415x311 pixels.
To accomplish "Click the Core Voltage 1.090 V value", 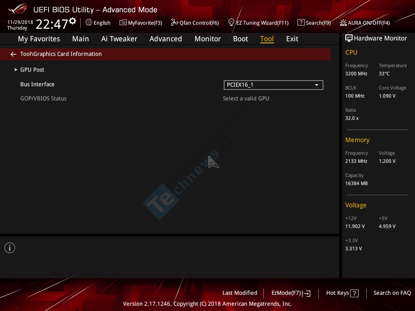I will click(x=387, y=96).
